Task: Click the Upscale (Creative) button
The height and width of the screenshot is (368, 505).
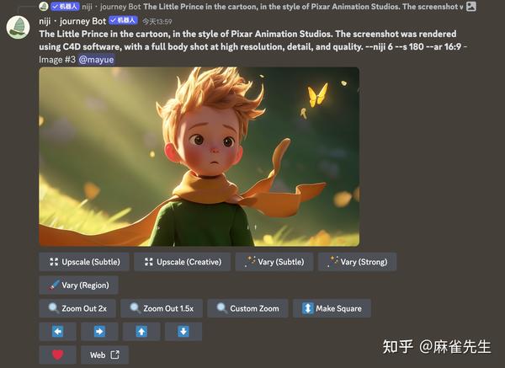Action: tap(183, 262)
